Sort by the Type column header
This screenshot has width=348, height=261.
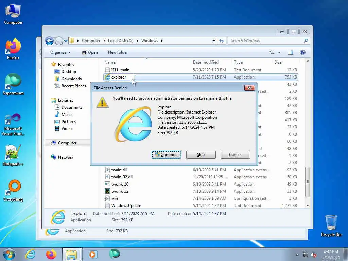click(x=252, y=63)
